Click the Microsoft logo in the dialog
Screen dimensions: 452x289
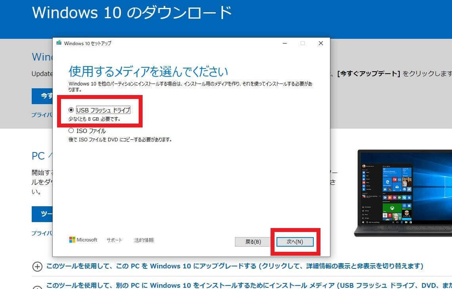click(83, 240)
